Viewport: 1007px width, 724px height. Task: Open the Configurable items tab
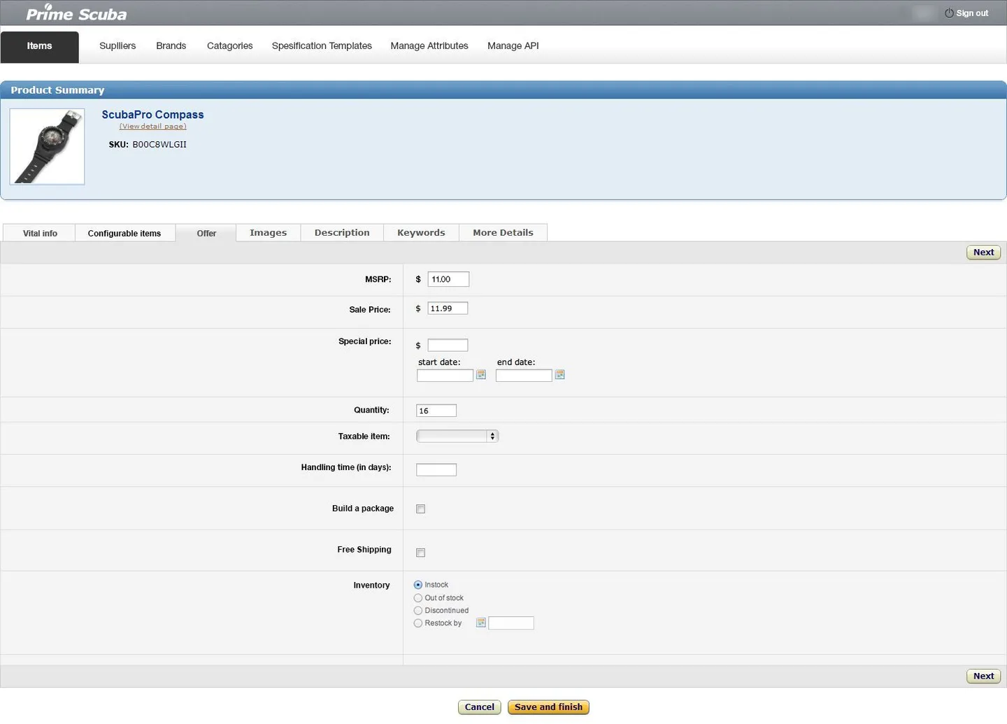124,233
